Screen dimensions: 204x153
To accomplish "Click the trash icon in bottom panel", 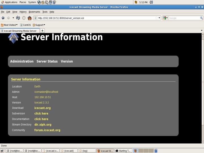I will point(156,151).
